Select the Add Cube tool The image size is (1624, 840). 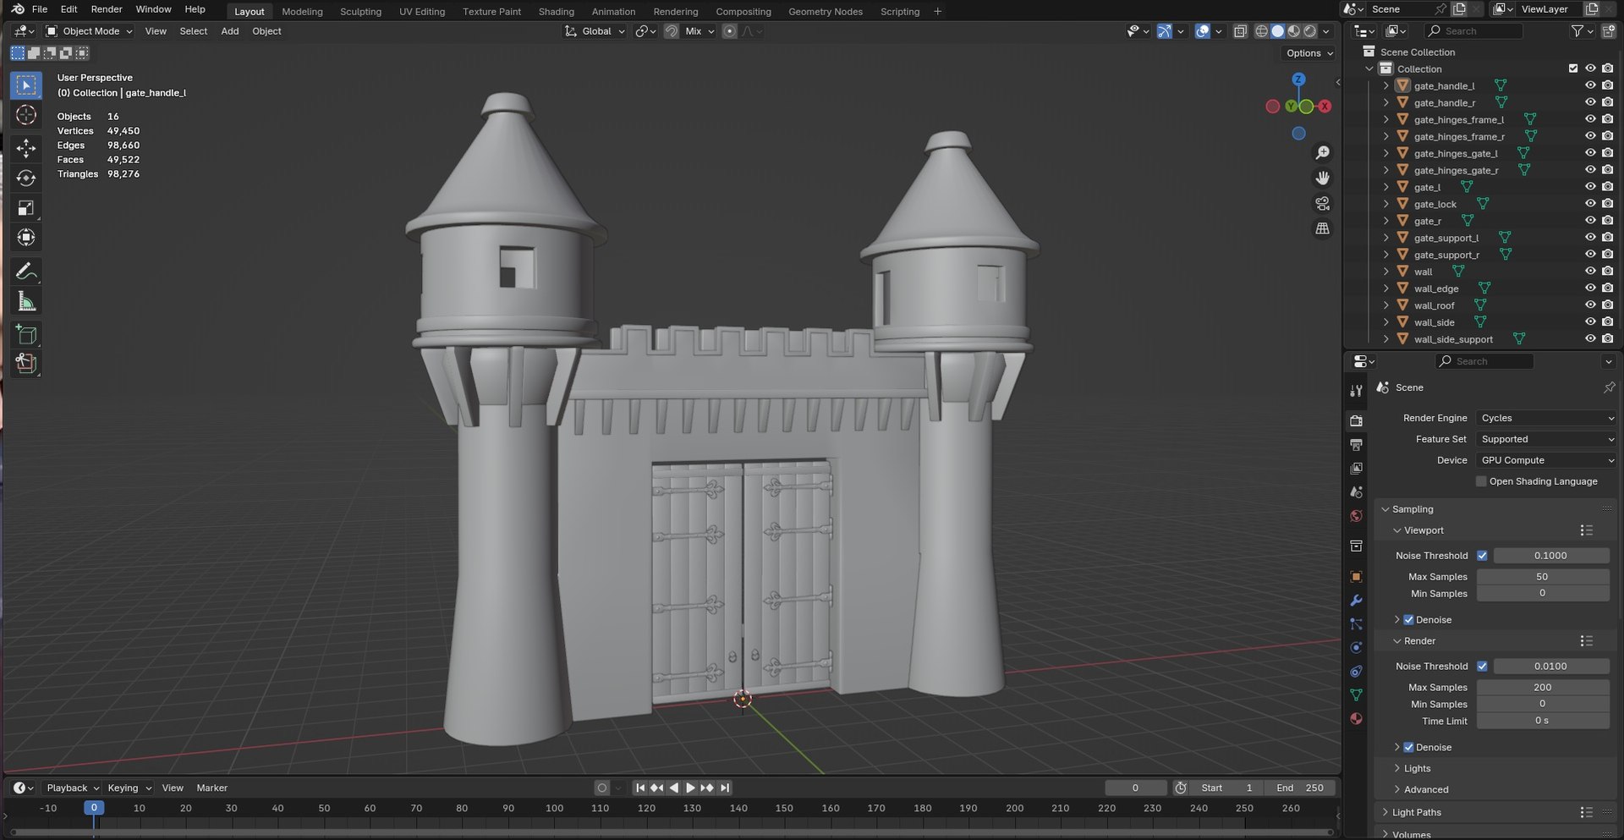[26, 335]
